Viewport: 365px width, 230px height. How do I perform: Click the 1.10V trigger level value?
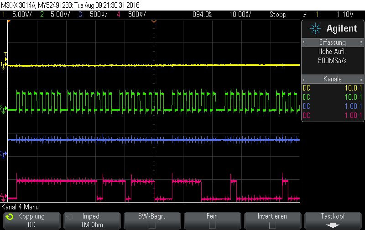345,15
